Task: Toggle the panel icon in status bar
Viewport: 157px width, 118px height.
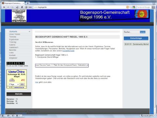Action: point(3,116)
